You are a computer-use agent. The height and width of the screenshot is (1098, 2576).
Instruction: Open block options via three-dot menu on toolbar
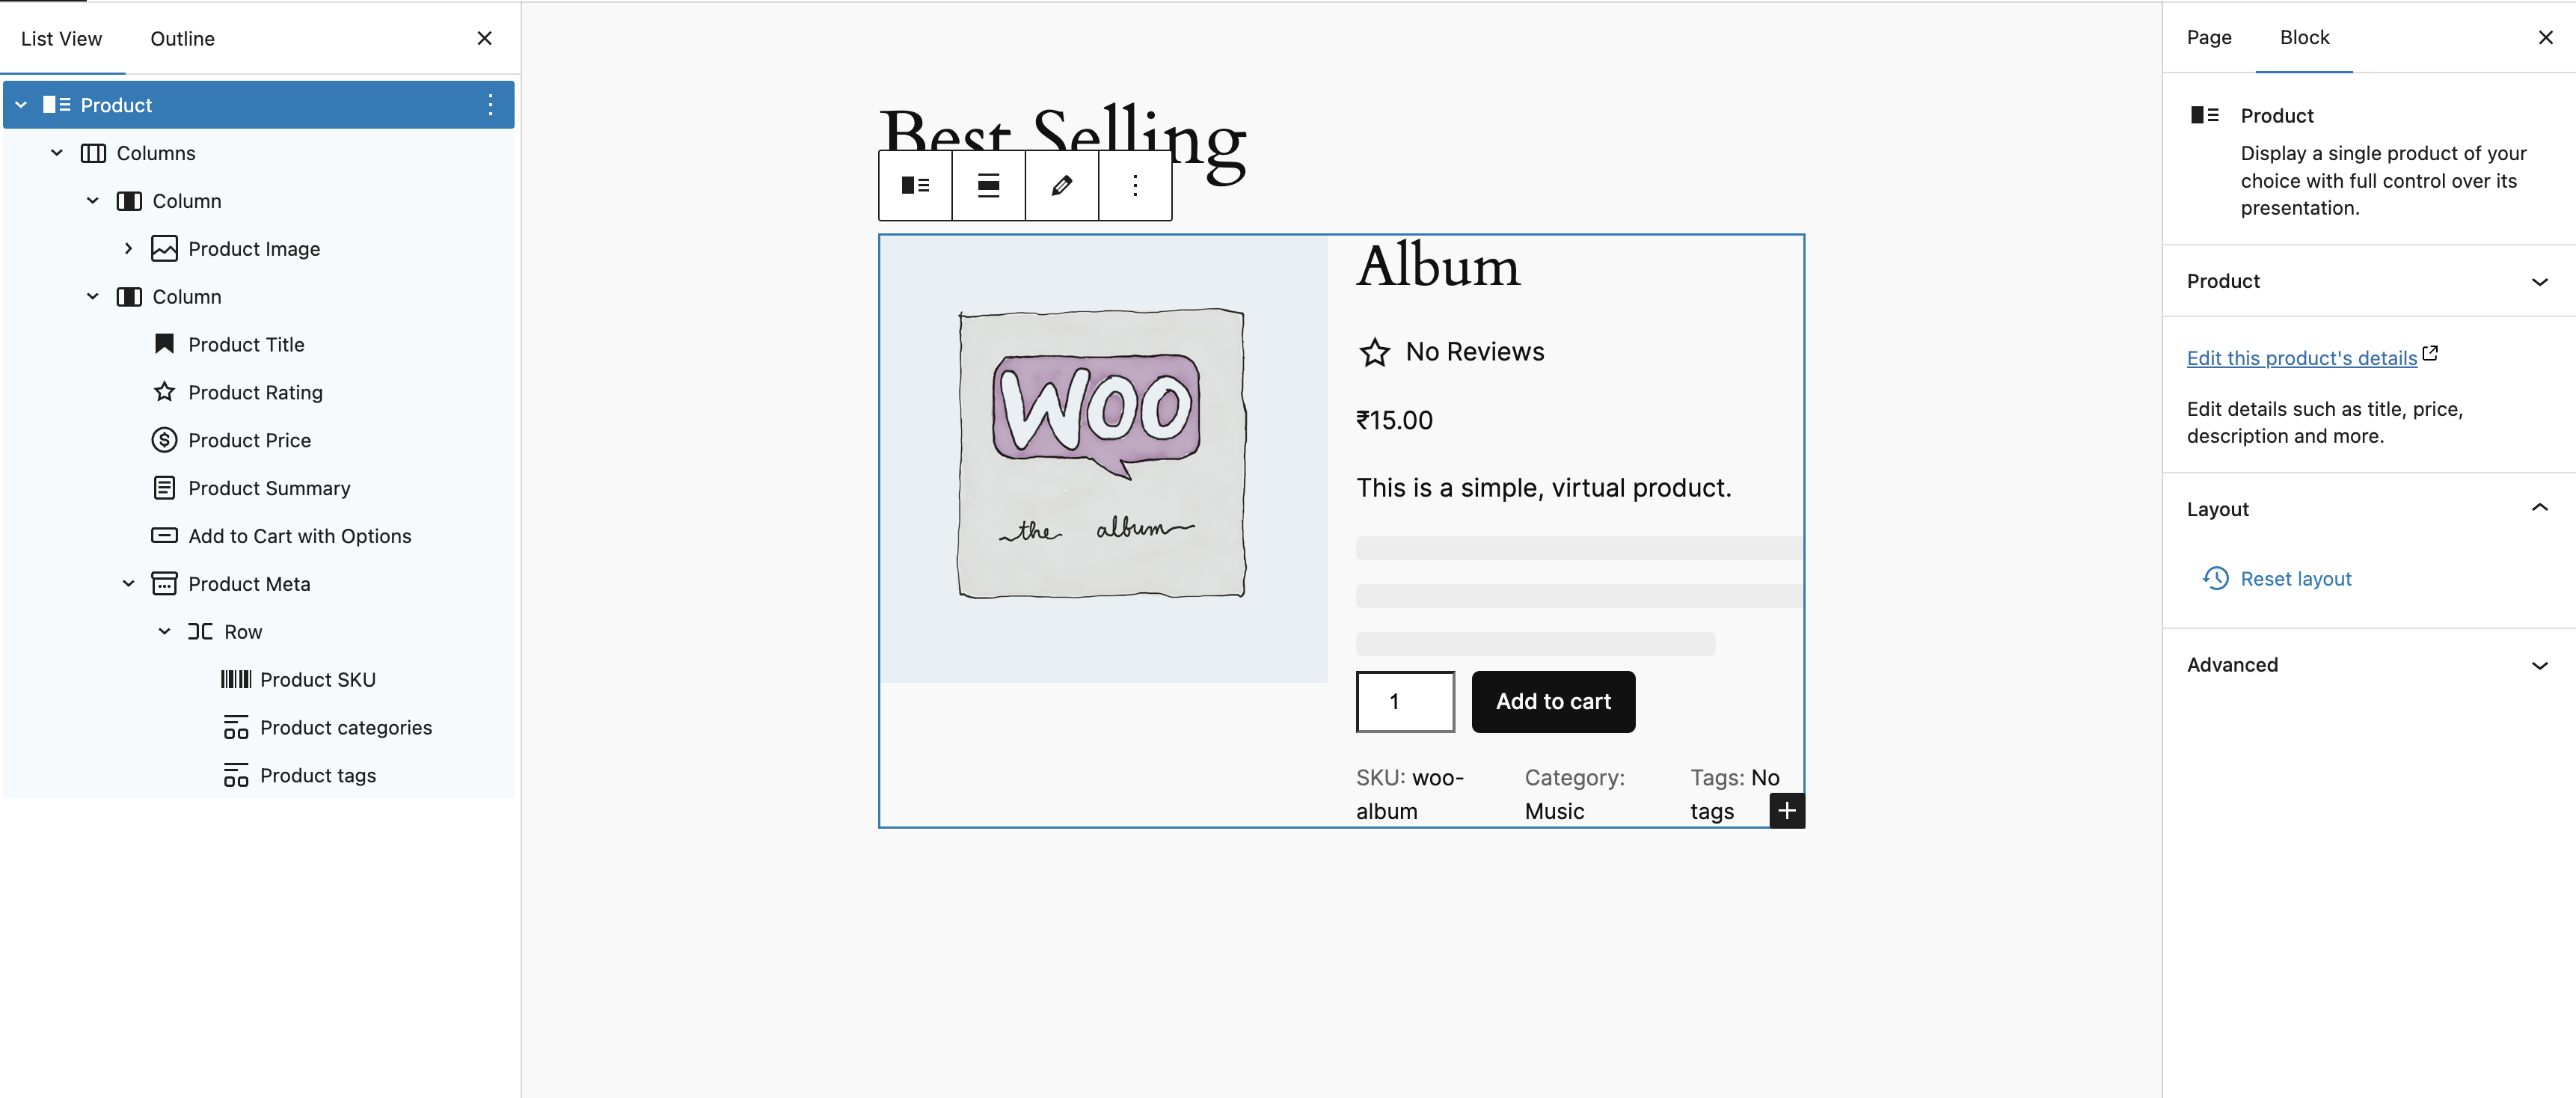coord(1134,185)
